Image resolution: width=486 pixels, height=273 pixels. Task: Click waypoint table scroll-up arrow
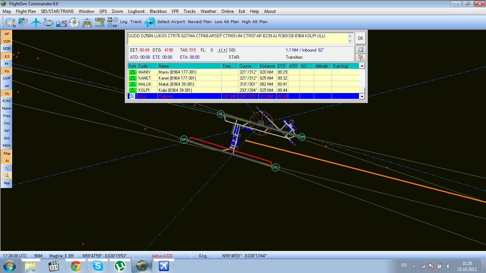362,66
